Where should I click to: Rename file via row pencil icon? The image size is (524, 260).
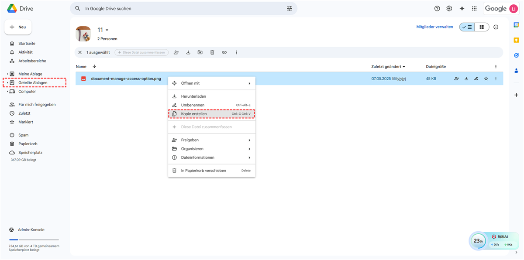point(476,79)
